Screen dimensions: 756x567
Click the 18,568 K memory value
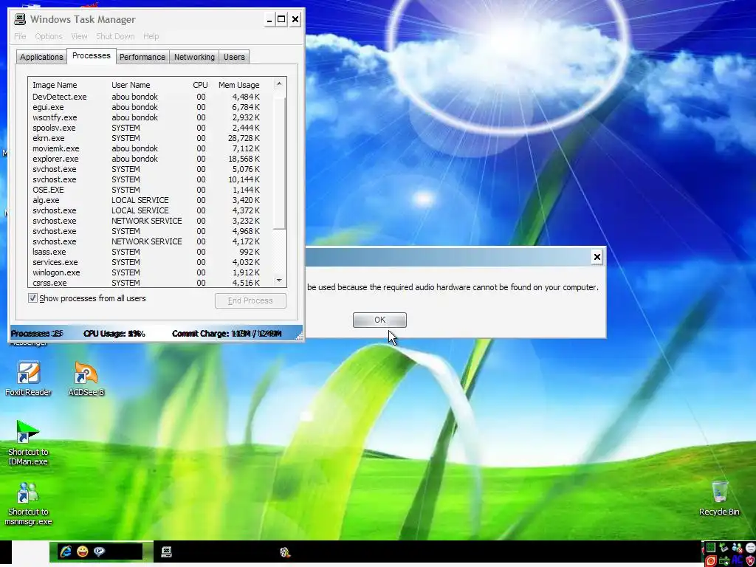point(245,159)
